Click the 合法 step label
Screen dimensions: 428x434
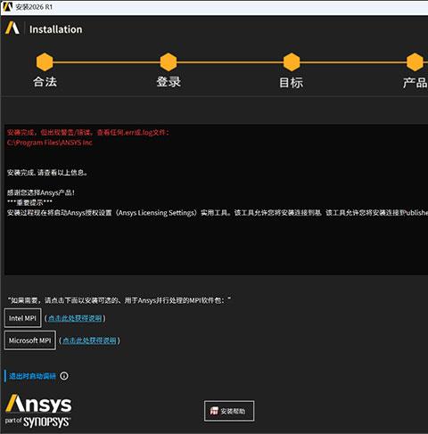[45, 82]
